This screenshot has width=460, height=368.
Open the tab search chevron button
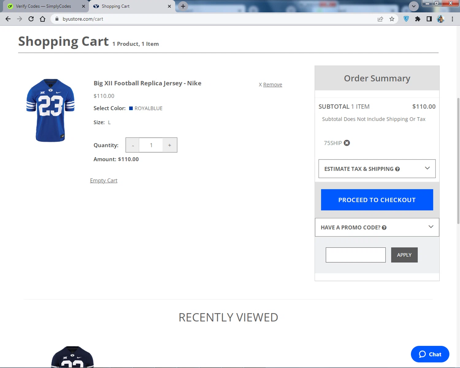414,6
